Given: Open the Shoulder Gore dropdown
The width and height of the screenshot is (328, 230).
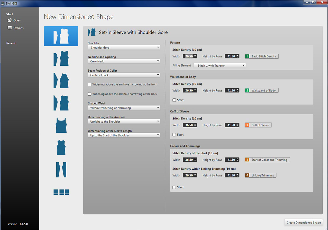Looking at the screenshot, I should [124, 47].
